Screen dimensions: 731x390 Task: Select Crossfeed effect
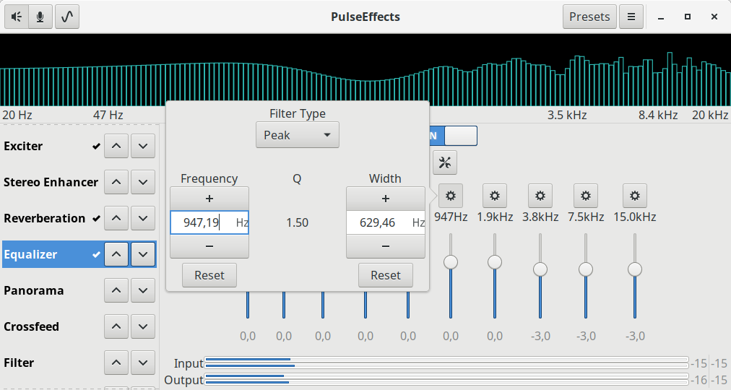[79, 326]
